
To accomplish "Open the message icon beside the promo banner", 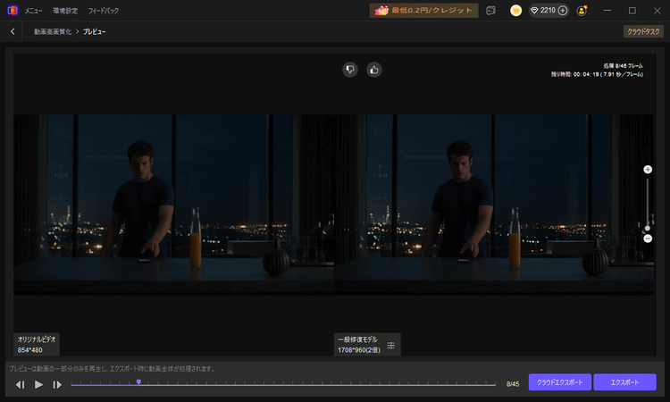I will [x=491, y=11].
